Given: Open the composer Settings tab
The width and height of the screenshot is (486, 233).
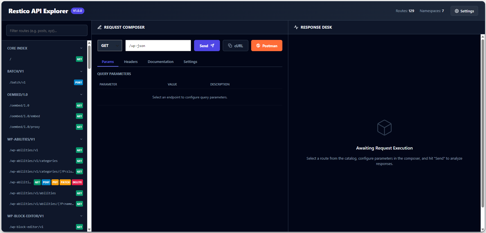Looking at the screenshot, I should 190,62.
